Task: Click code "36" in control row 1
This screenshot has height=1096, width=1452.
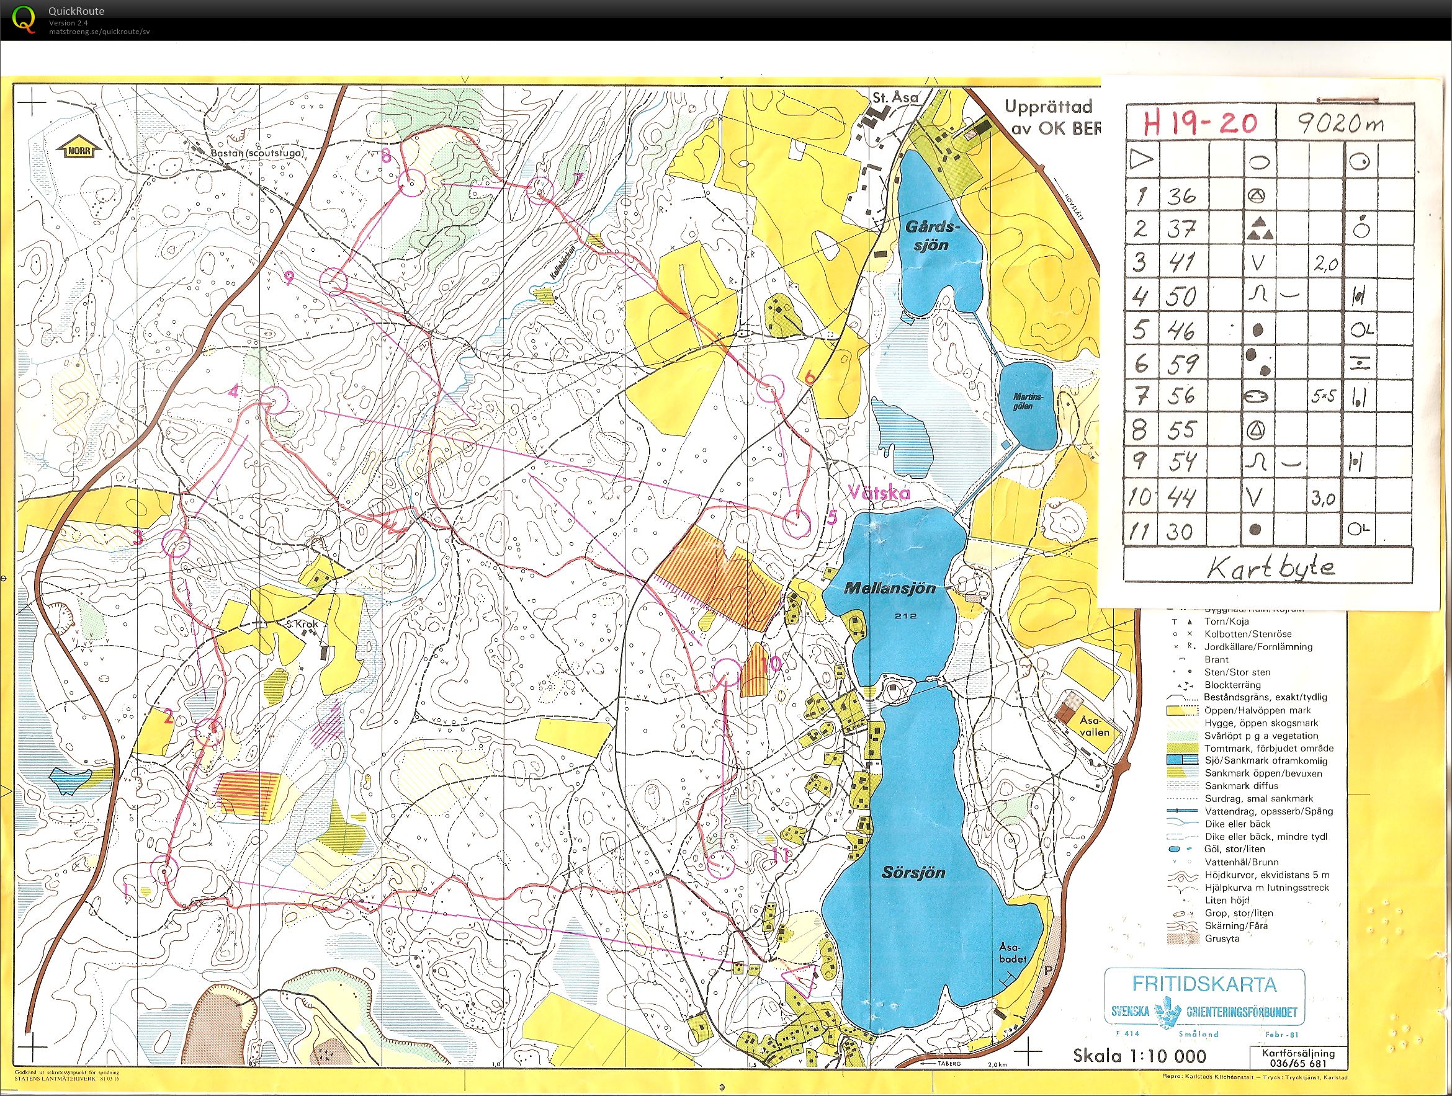Action: click(1181, 195)
